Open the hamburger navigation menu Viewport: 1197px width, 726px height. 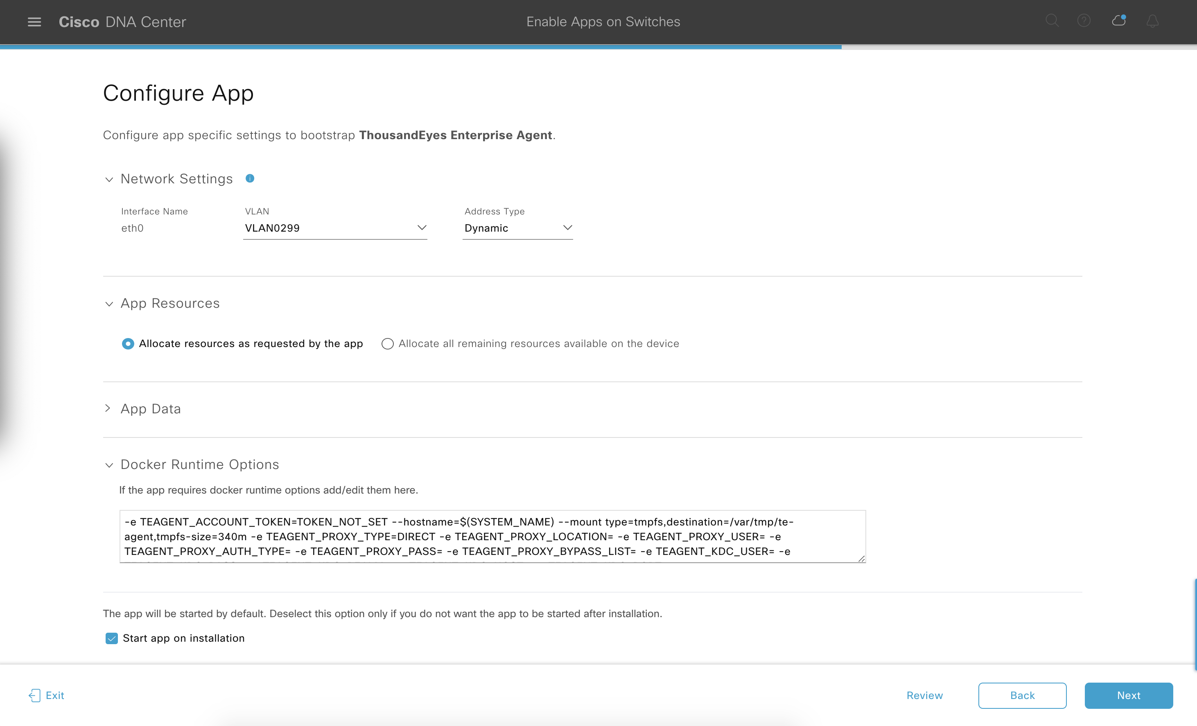pyautogui.click(x=34, y=22)
